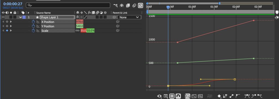Convert selected keyframes to Auto Bezier

[x=238, y=96]
